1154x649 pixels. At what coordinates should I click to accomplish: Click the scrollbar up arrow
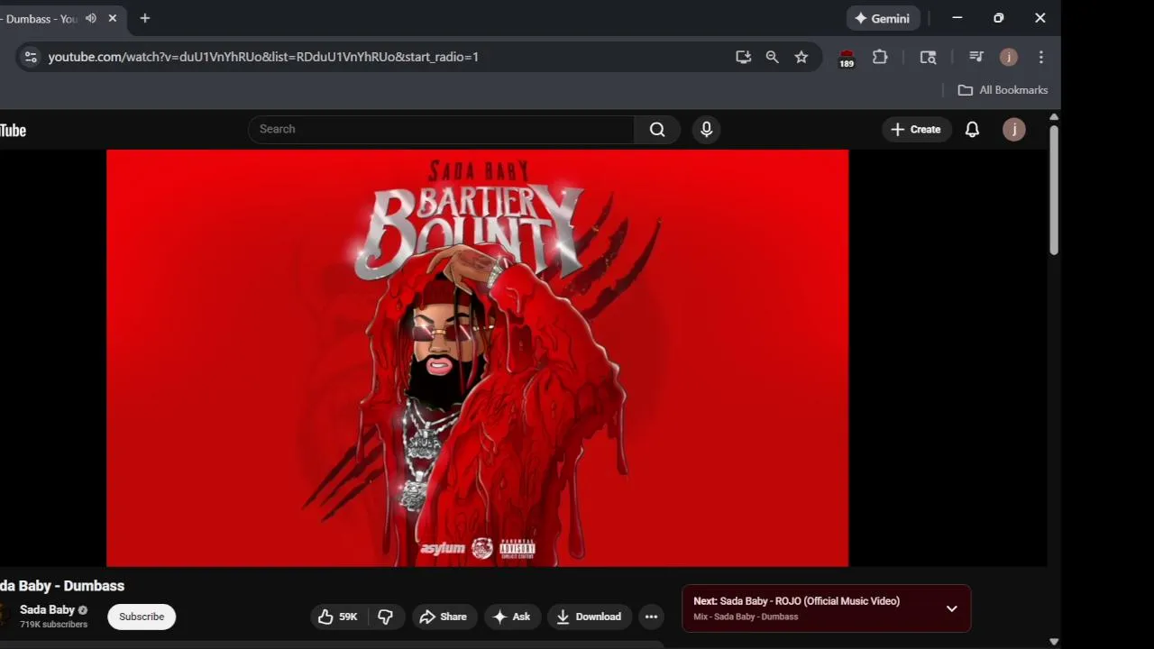(1053, 118)
